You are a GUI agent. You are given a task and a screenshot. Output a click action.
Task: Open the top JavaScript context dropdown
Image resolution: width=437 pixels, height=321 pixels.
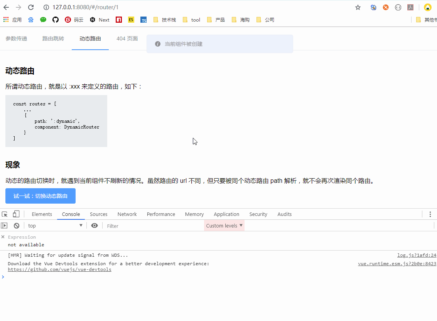point(55,226)
